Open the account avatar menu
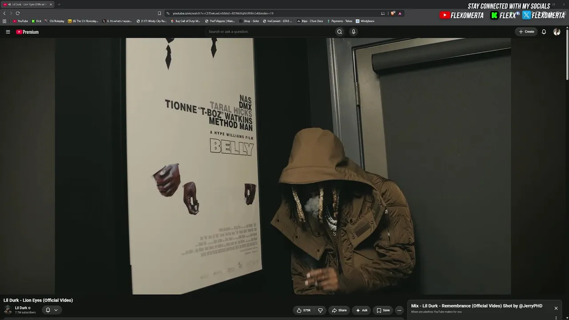569x320 pixels. point(557,32)
